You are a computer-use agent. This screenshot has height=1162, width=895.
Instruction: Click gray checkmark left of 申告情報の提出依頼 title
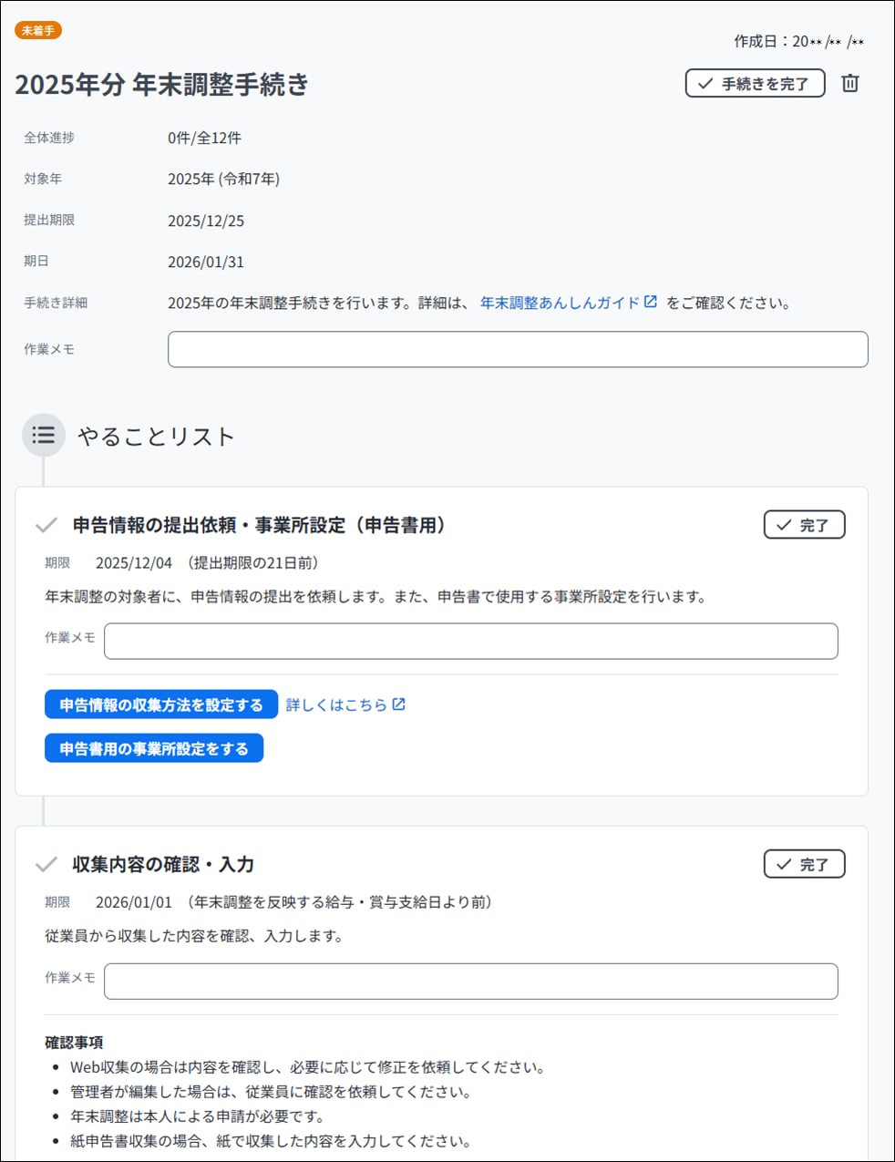point(46,525)
